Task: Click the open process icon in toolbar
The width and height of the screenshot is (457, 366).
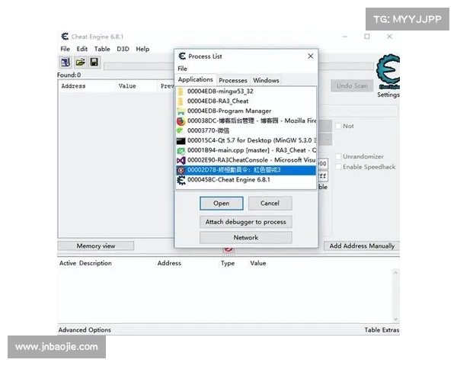Action: pyautogui.click(x=66, y=62)
